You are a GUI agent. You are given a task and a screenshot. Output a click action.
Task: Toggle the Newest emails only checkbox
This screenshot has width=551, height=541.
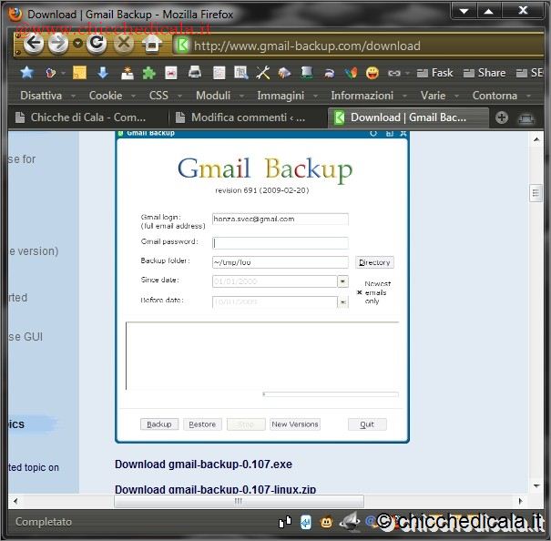point(359,292)
